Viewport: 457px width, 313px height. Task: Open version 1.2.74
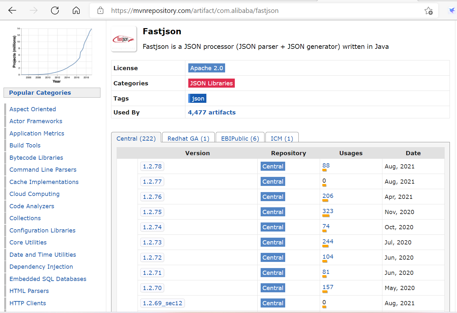pos(152,227)
